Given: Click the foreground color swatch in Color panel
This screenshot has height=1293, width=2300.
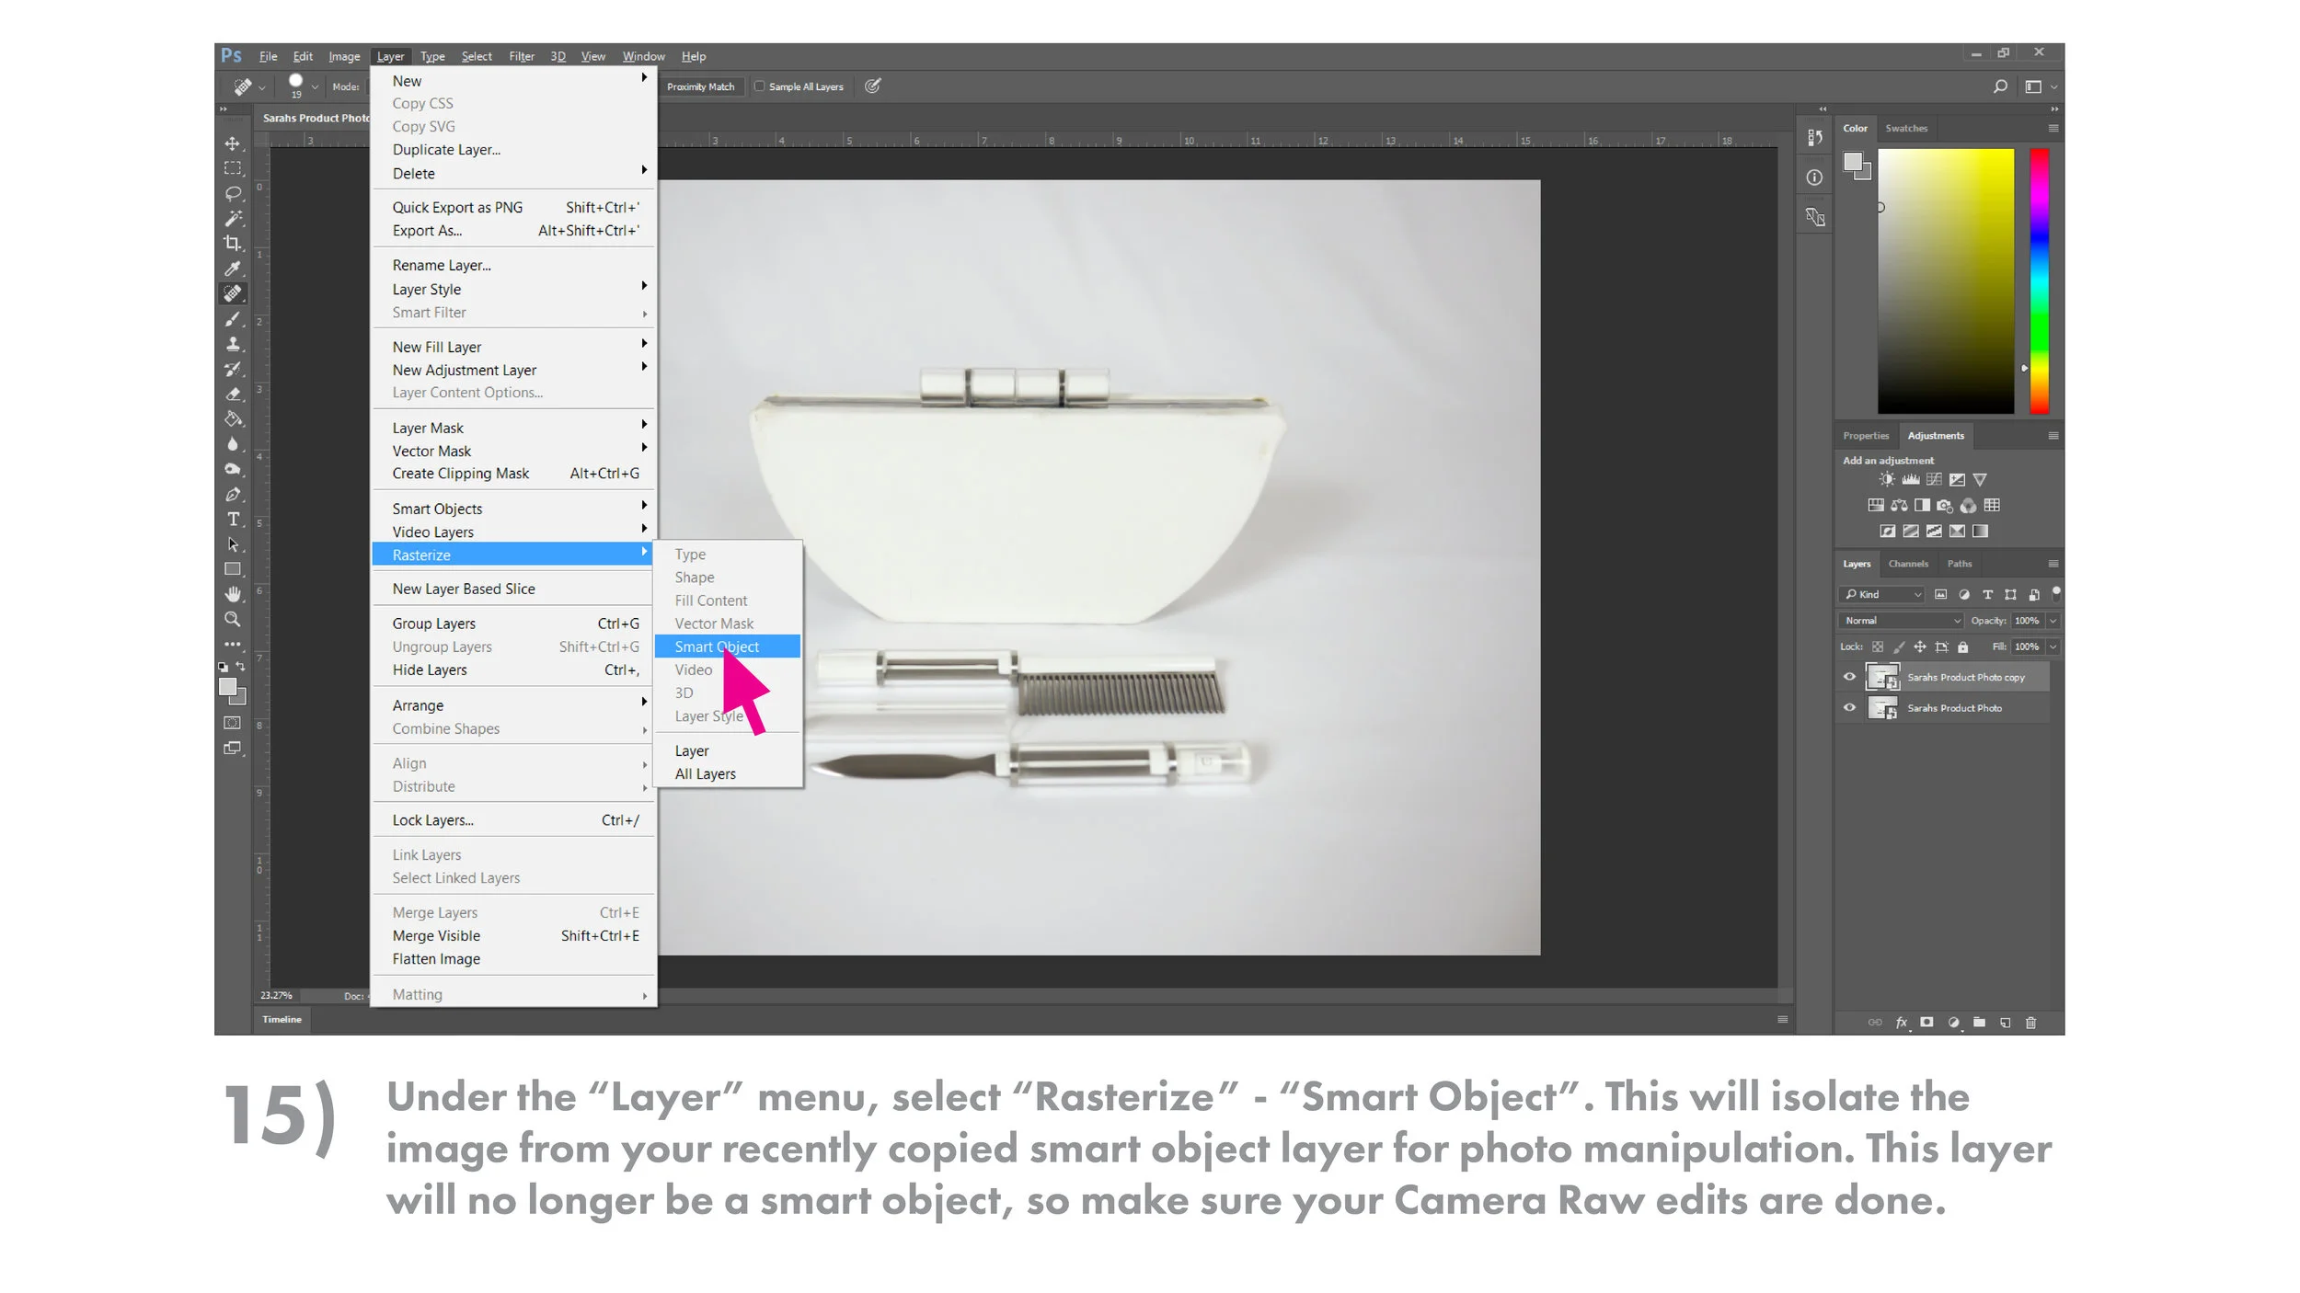Looking at the screenshot, I should tap(1853, 162).
